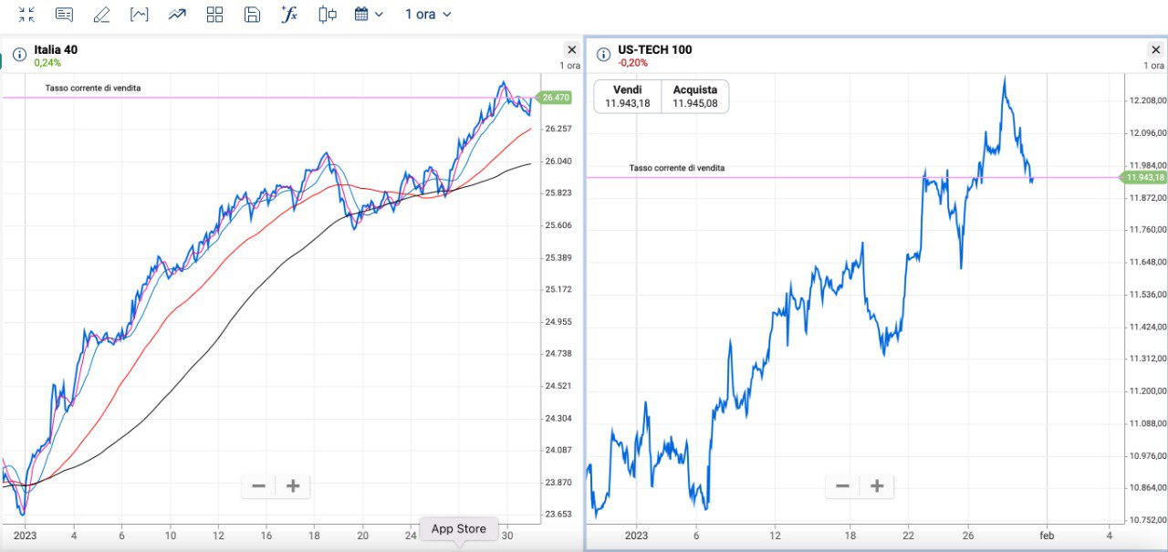Click the green 26.470 current price tag
The height and width of the screenshot is (552, 1168).
coord(555,98)
